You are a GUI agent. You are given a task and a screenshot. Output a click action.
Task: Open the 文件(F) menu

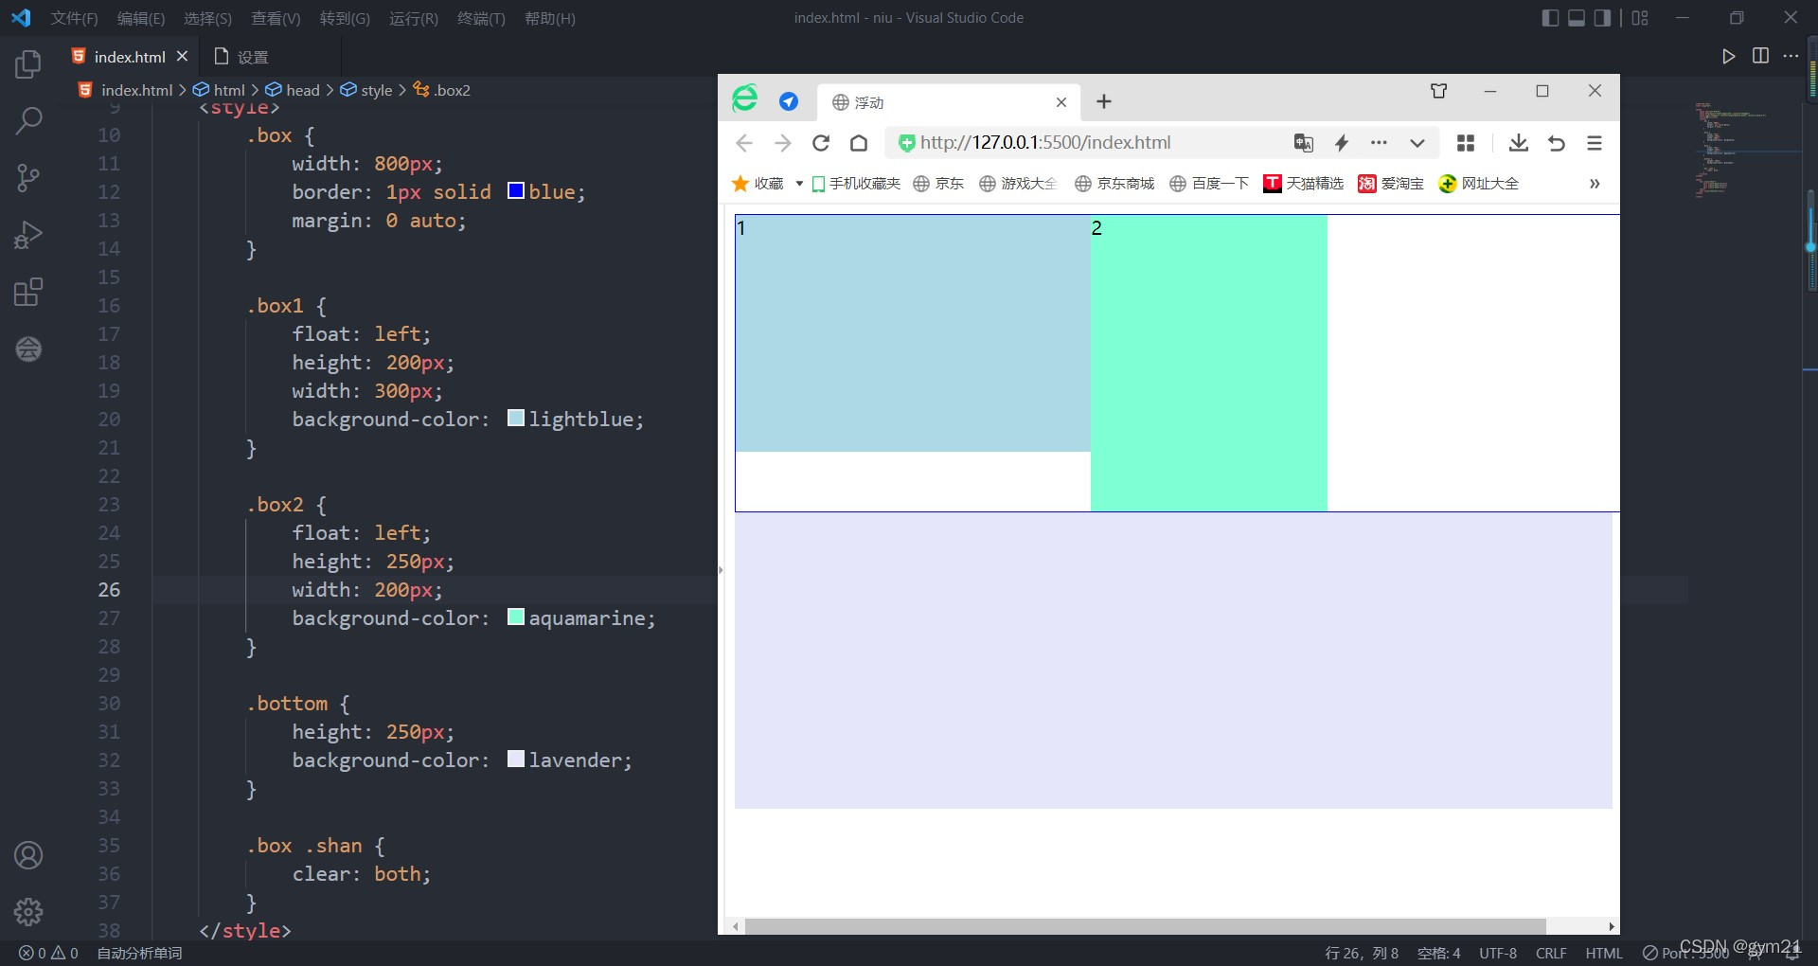[x=74, y=18]
